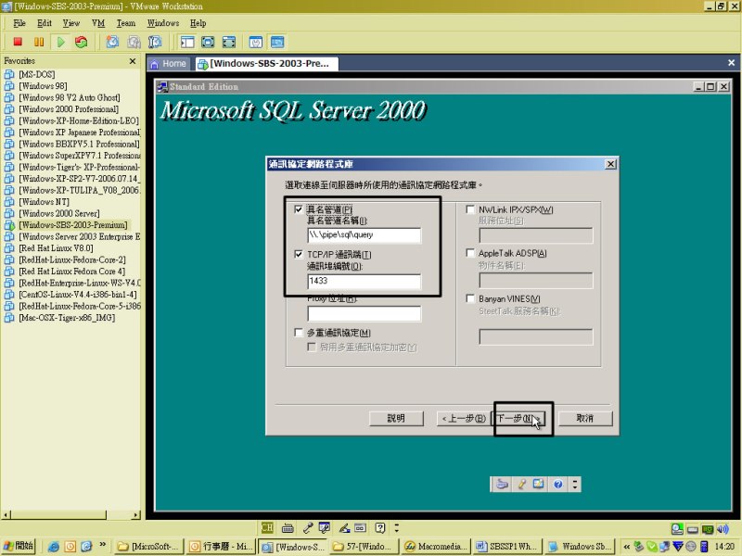Viewport: 742px width, 556px height.
Task: Click the icon beside [Windows 98 V2 Auto Ghost]
Action: (9, 98)
